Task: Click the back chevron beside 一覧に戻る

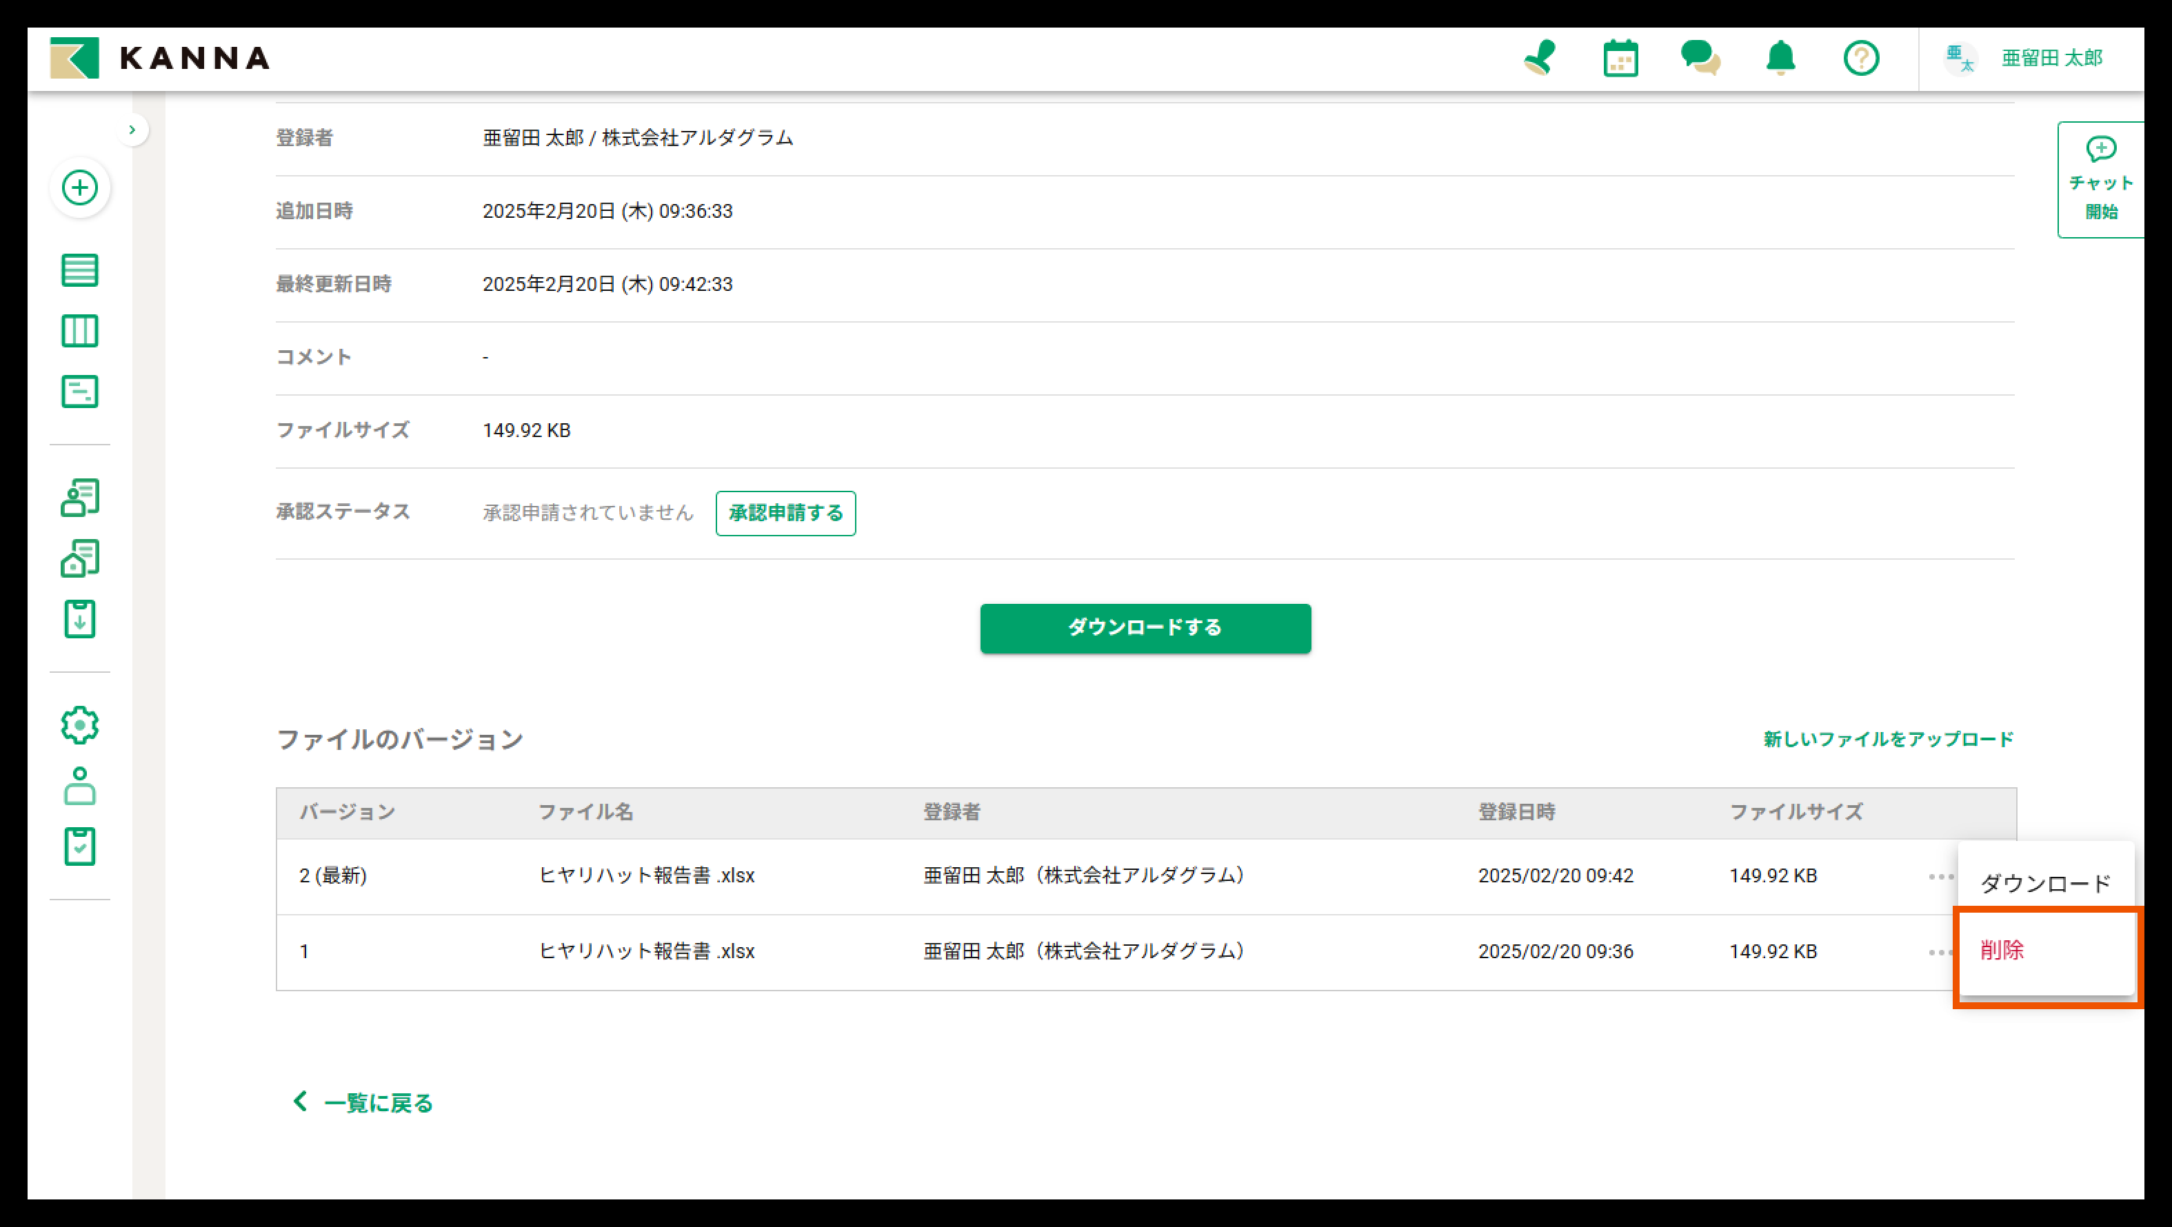Action: pyautogui.click(x=299, y=1102)
